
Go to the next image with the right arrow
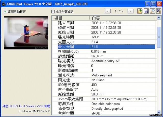point(130,11)
